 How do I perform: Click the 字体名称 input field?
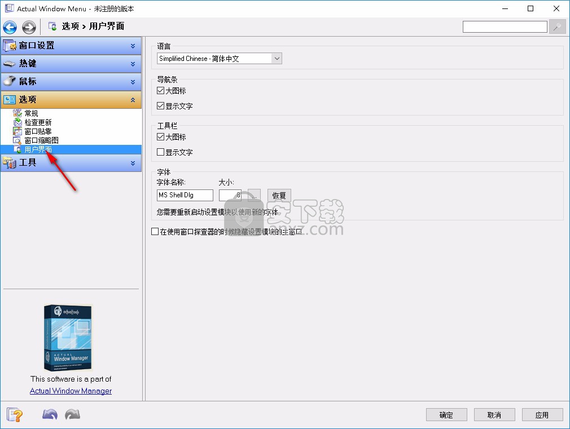click(185, 195)
